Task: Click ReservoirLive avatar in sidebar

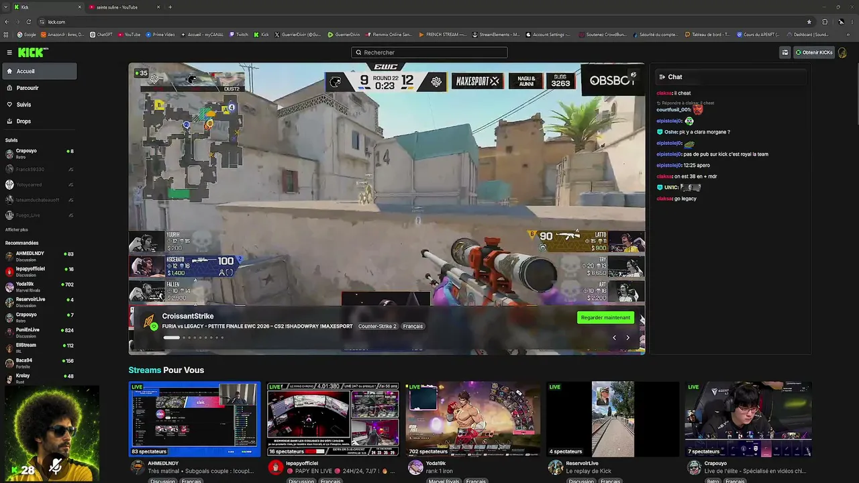Action: (9, 302)
